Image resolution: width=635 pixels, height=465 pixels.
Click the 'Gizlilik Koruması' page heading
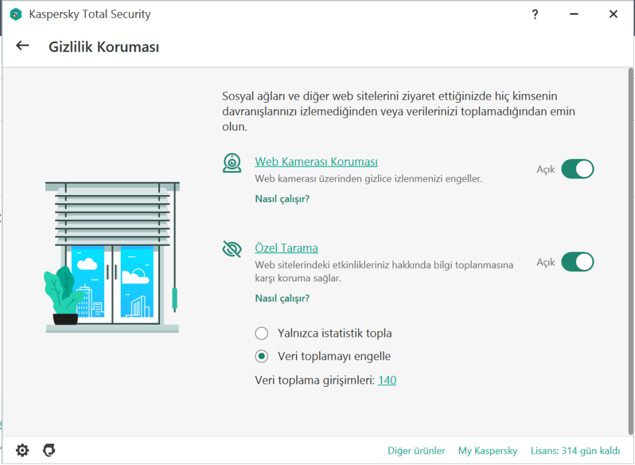(104, 47)
